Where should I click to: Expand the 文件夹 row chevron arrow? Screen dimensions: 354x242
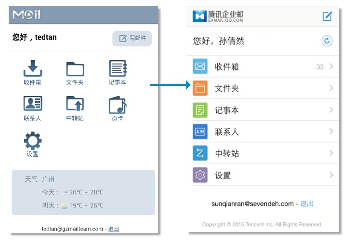click(331, 88)
